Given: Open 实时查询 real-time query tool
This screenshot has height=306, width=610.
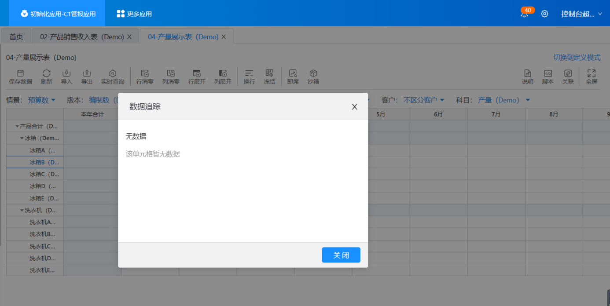Looking at the screenshot, I should pyautogui.click(x=113, y=74).
